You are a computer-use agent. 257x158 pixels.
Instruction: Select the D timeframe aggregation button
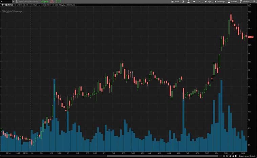(x=200, y=2)
